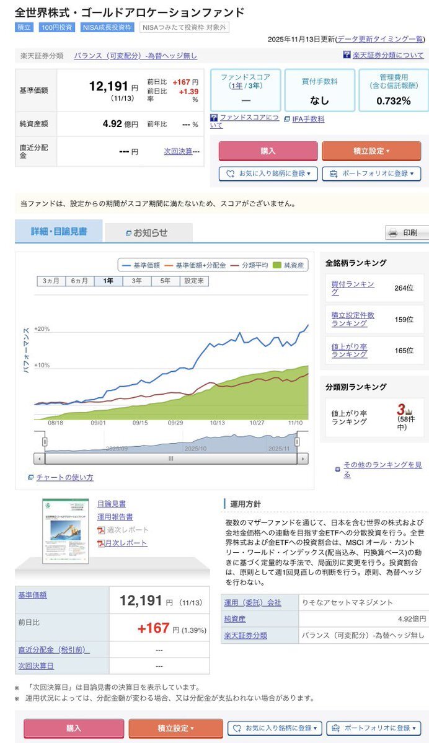Open the 直近分配金(税引前) link

tap(53, 649)
